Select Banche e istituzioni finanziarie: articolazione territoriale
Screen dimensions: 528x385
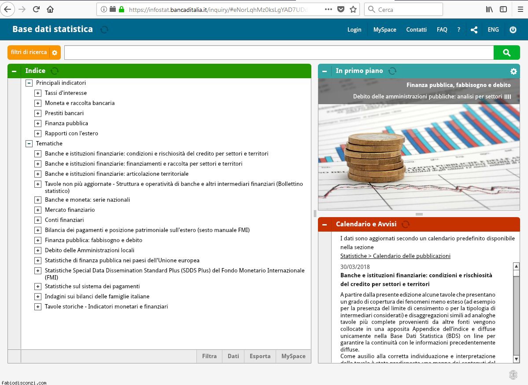117,174
